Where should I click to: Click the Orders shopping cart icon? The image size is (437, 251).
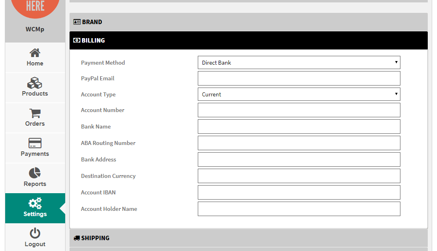point(35,113)
